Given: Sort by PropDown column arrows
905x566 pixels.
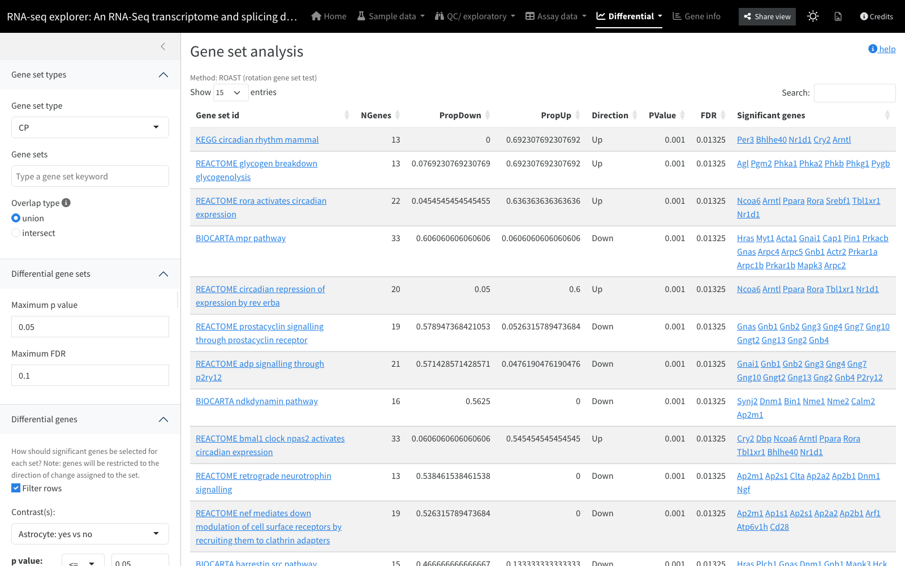Looking at the screenshot, I should click(488, 115).
